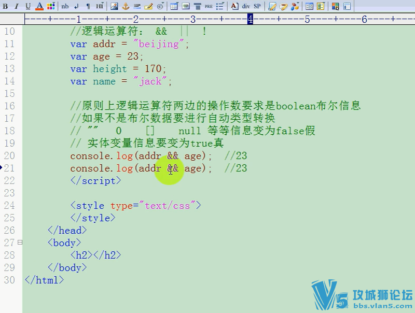
Task: Click the closing </script> tag
Action: point(95,180)
